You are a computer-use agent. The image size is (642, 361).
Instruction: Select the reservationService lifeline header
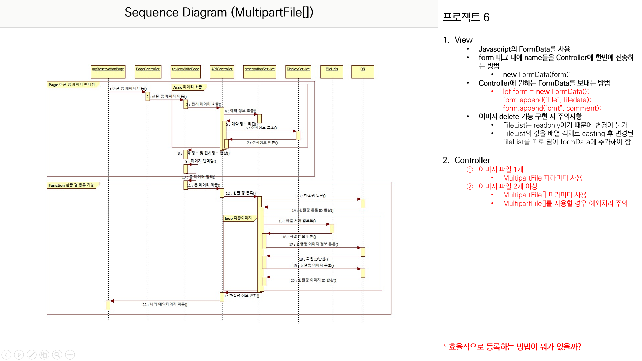259,72
